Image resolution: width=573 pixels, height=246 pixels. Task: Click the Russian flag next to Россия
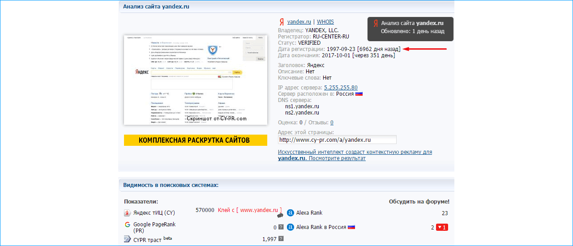tap(359, 94)
